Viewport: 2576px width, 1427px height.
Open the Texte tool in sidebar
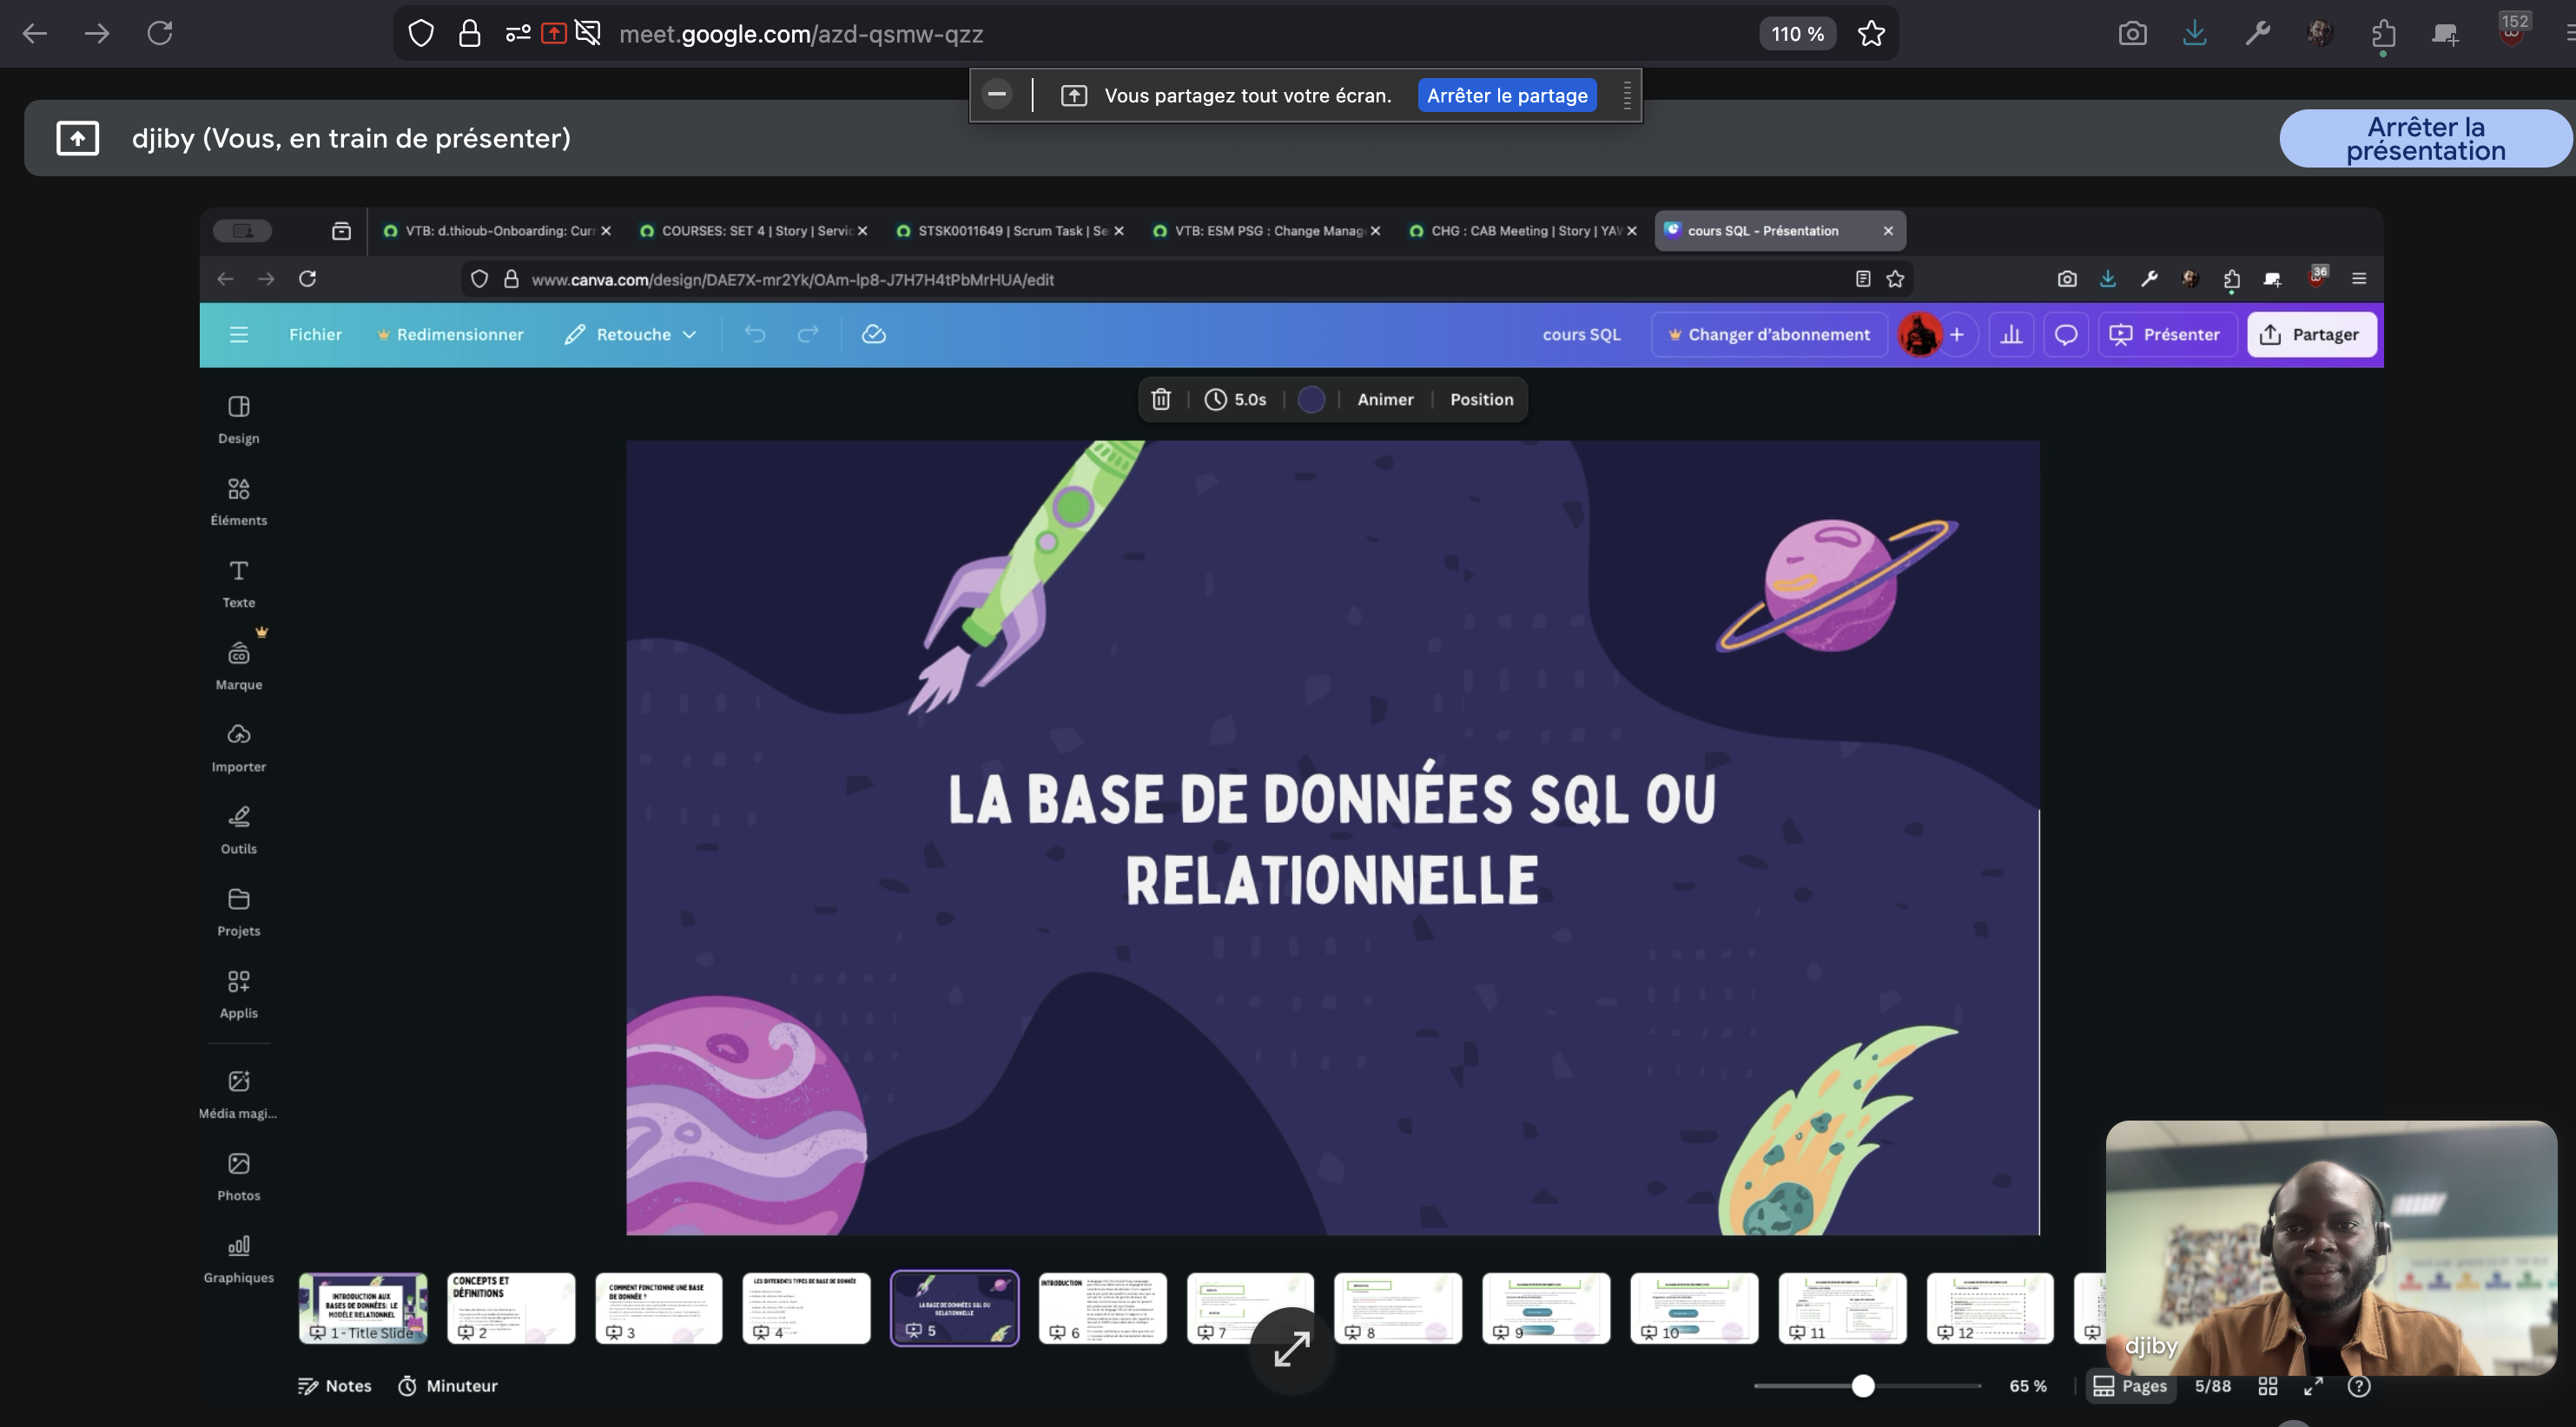coord(238,582)
